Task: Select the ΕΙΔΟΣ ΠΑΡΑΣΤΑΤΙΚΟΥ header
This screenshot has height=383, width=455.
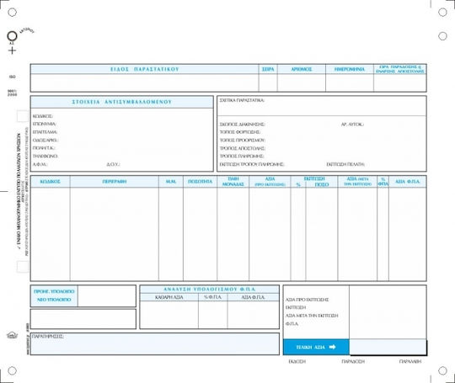Action: 145,69
